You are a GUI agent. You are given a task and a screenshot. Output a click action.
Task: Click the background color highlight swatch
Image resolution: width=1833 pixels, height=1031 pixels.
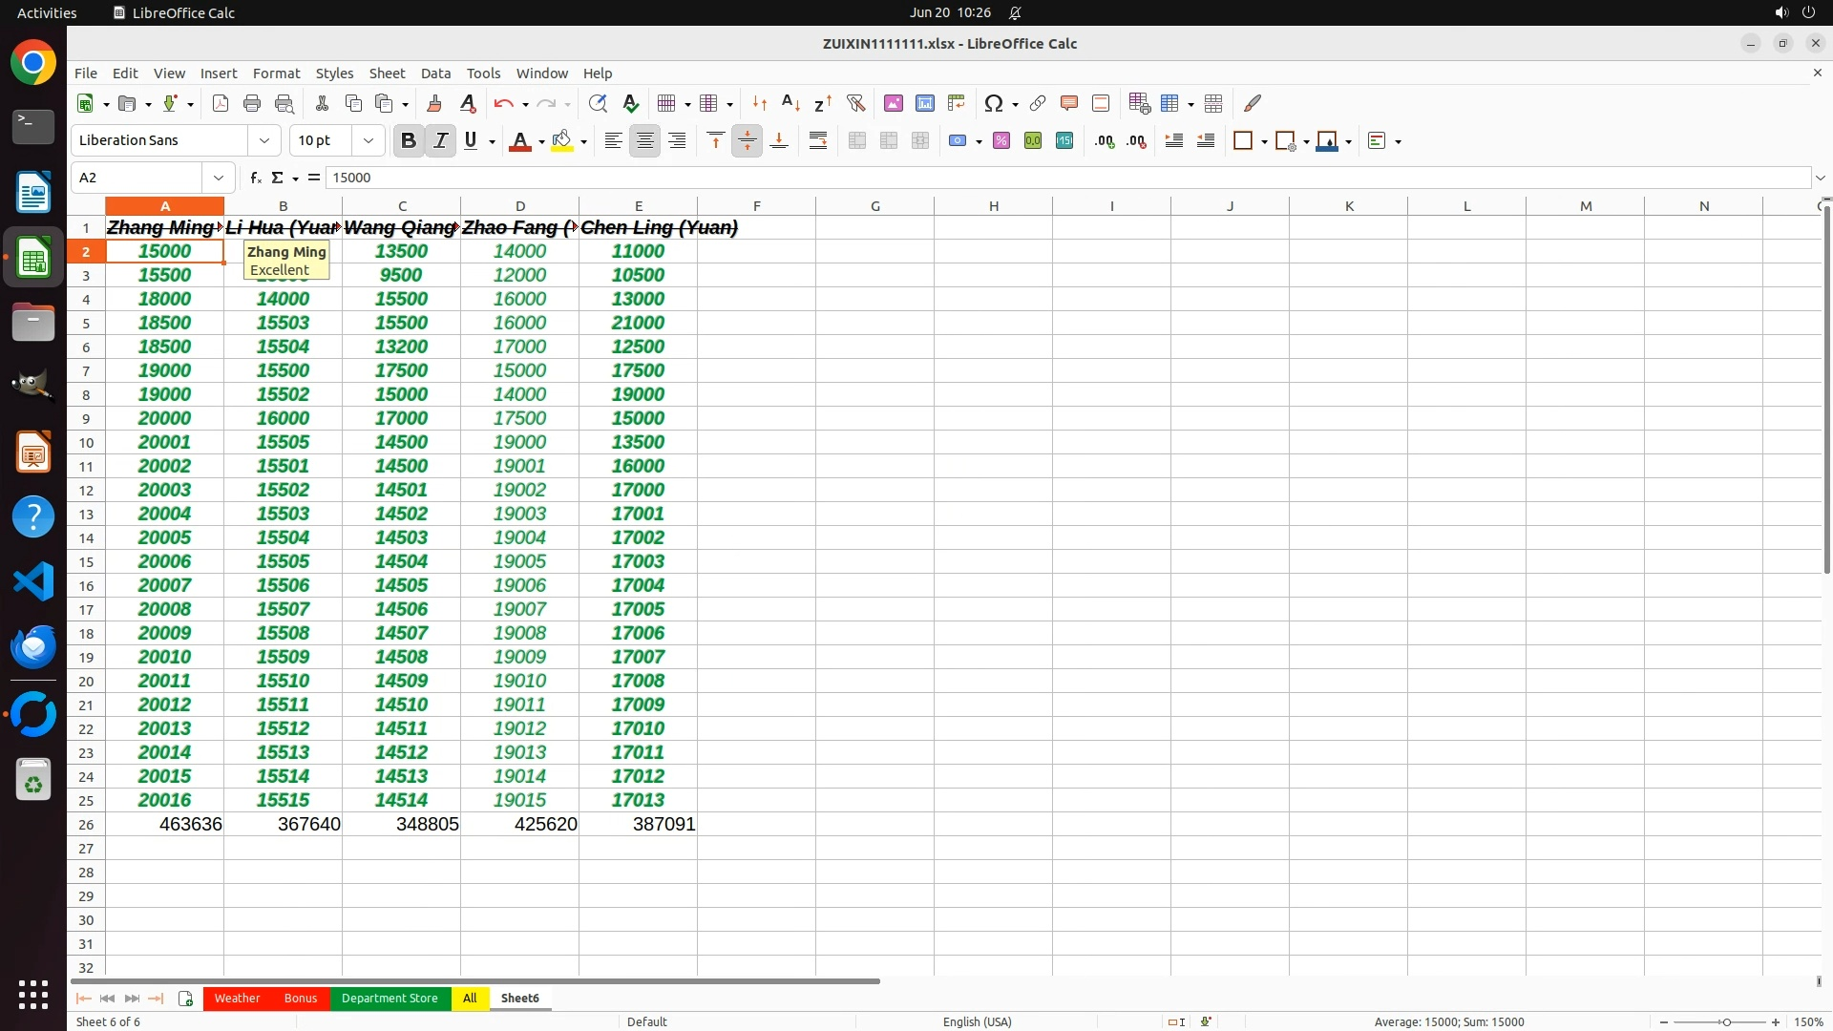tap(562, 140)
